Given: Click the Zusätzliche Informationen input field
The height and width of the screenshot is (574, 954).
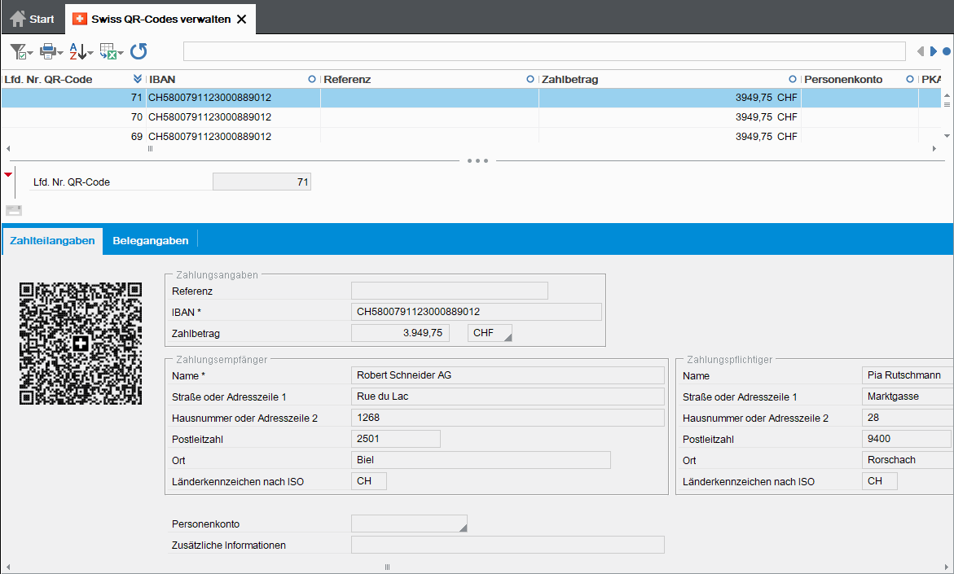Looking at the screenshot, I should [x=507, y=545].
